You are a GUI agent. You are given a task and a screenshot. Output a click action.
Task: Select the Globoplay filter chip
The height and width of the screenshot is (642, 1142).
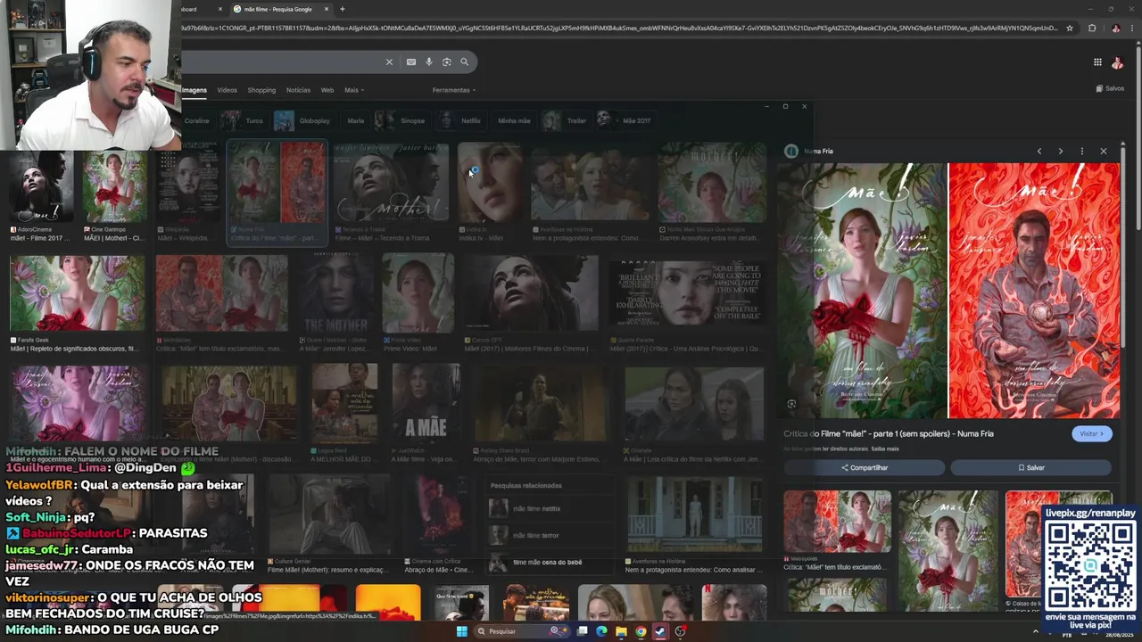(303, 120)
